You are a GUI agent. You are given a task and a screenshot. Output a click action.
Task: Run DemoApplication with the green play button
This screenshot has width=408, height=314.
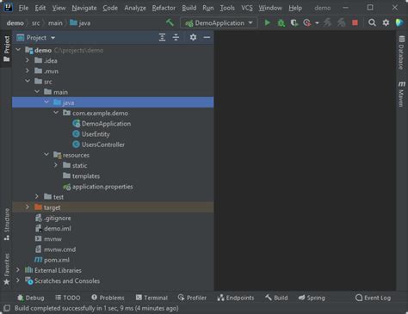[x=267, y=22]
